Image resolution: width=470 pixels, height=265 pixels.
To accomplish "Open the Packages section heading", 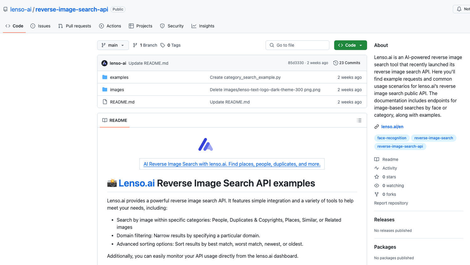I will point(385,247).
